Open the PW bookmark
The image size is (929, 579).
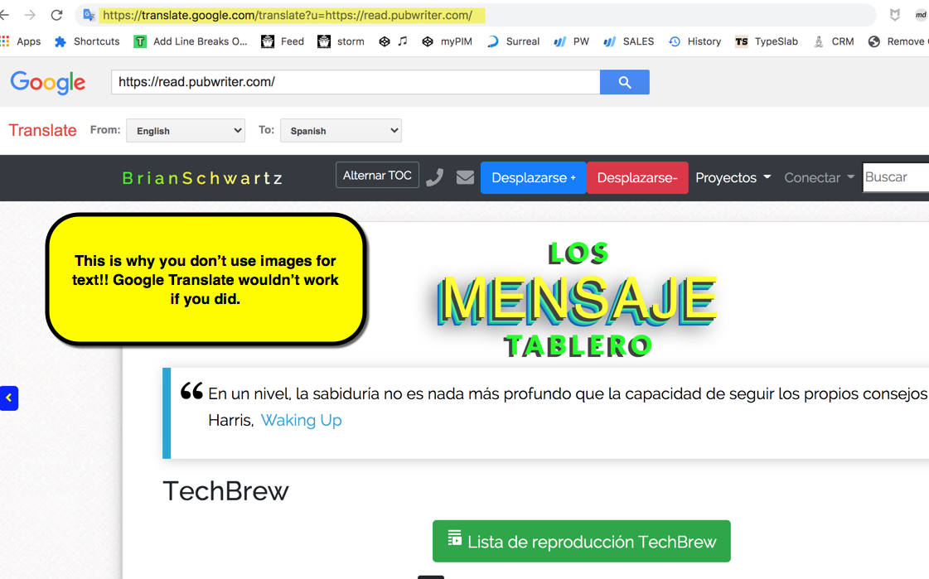[571, 41]
